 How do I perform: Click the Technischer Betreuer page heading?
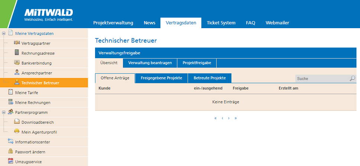pyautogui.click(x=126, y=40)
